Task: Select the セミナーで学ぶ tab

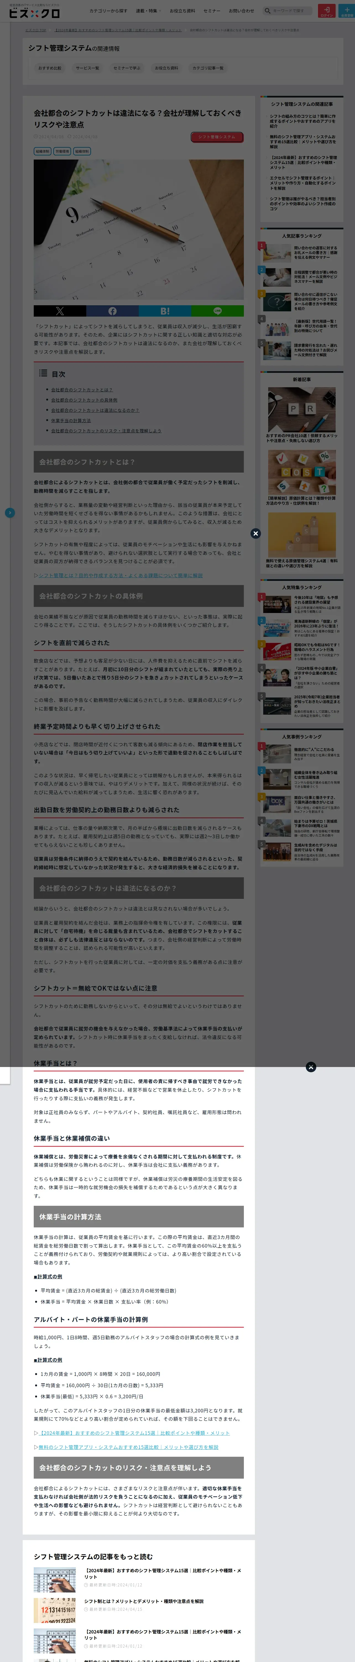Action: click(x=126, y=68)
